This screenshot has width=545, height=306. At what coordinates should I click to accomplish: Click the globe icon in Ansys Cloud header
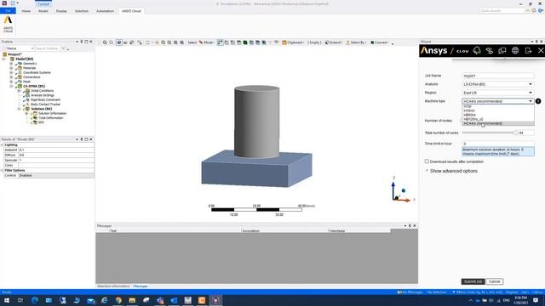[515, 51]
